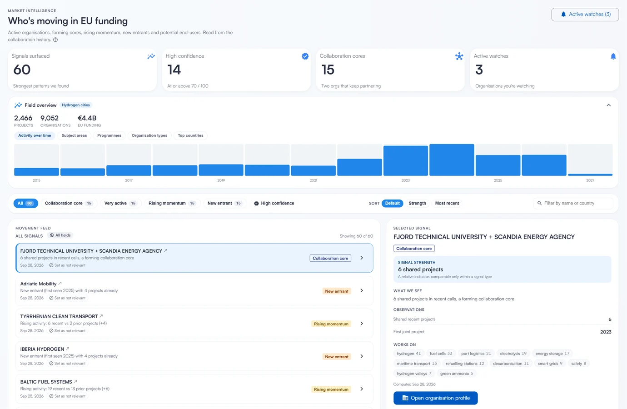Open the Active watches (3) button
The height and width of the screenshot is (409, 627).
coord(585,15)
